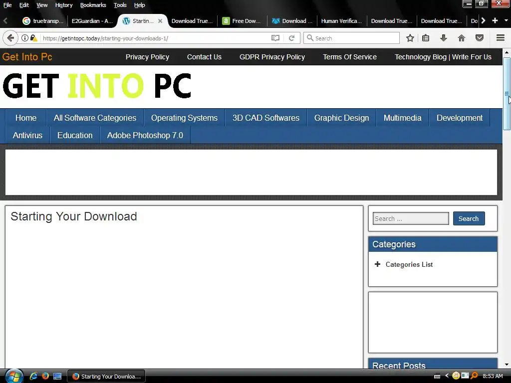Launch Firefox from quick launch

(45, 376)
